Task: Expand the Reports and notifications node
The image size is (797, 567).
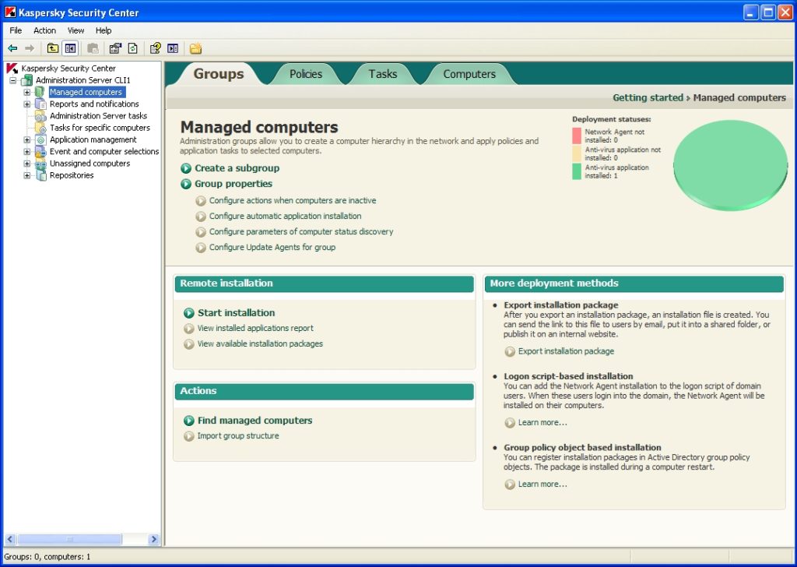Action: (x=27, y=104)
